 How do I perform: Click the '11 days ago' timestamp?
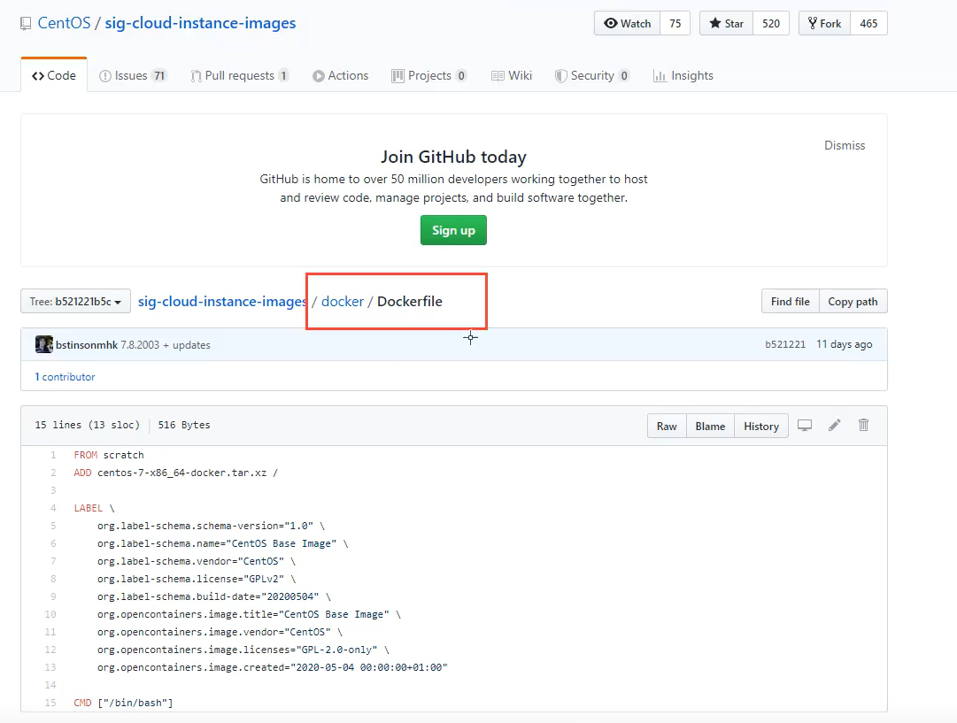[x=844, y=344]
